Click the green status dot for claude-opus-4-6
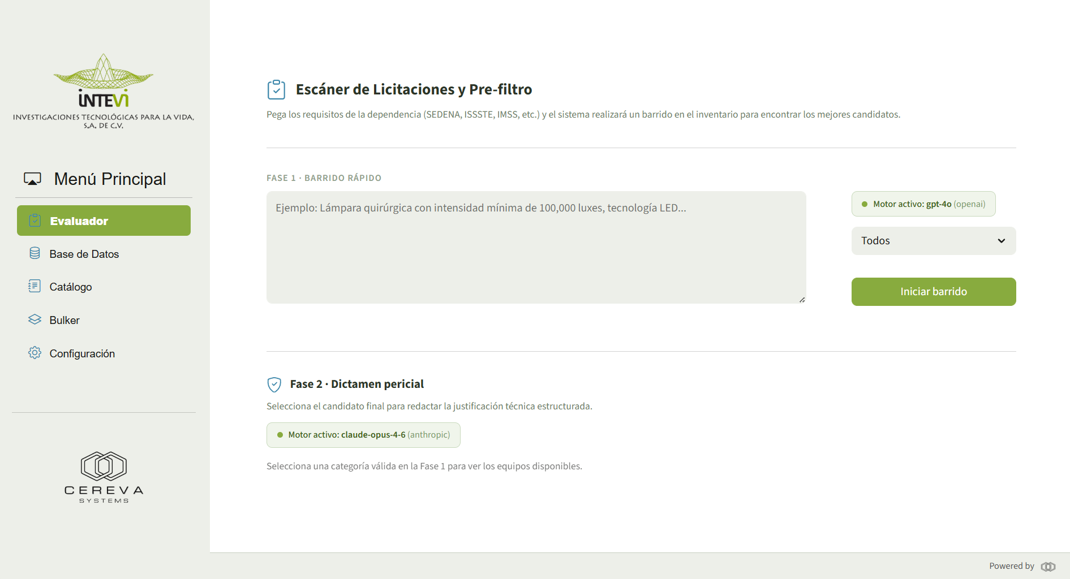Image resolution: width=1070 pixels, height=579 pixels. click(280, 435)
